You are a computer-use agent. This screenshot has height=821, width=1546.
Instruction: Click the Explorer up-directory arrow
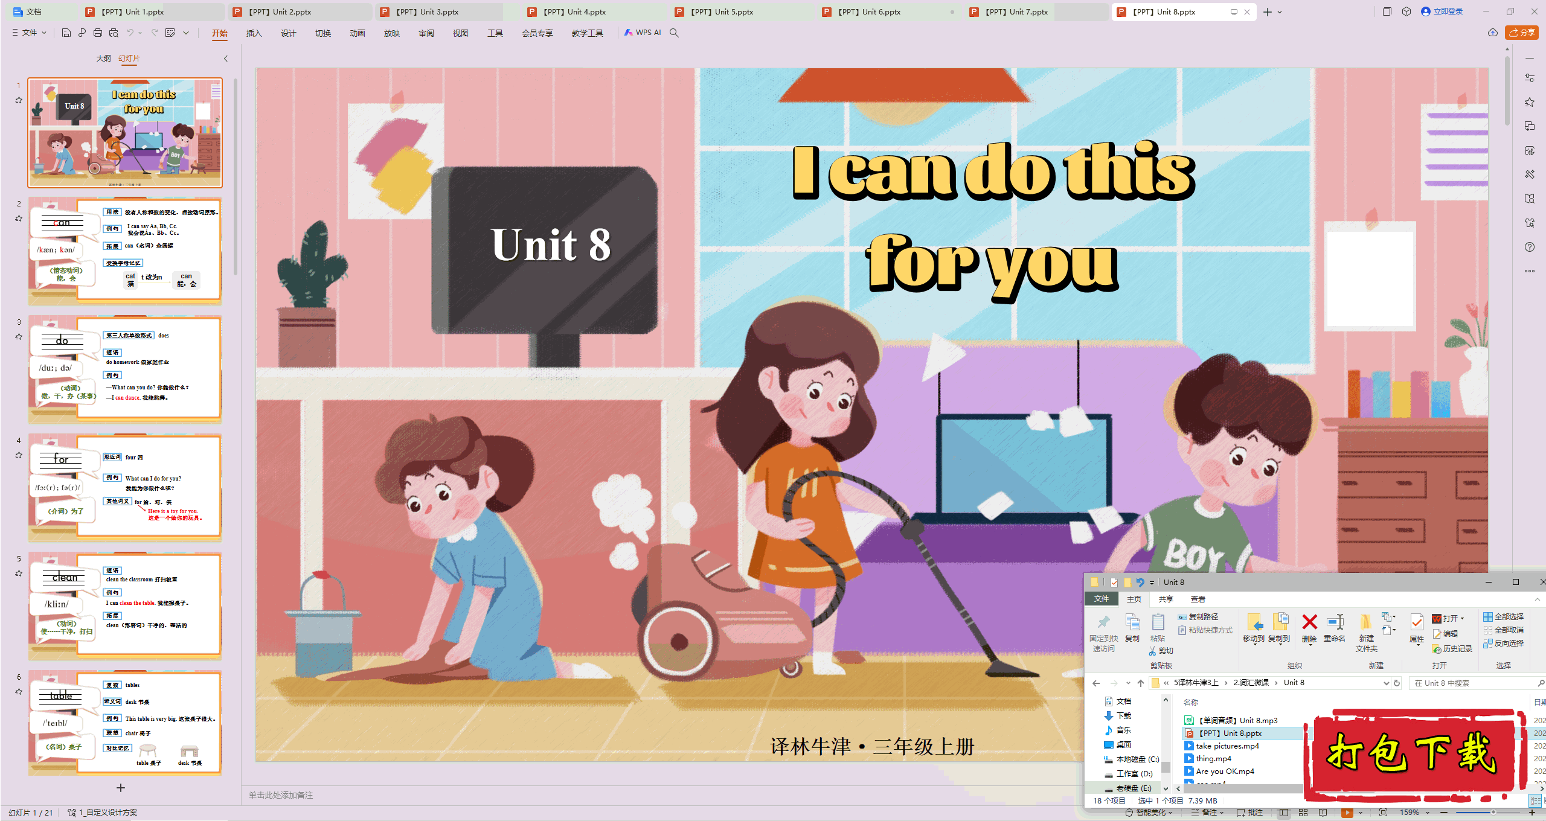coord(1141,683)
